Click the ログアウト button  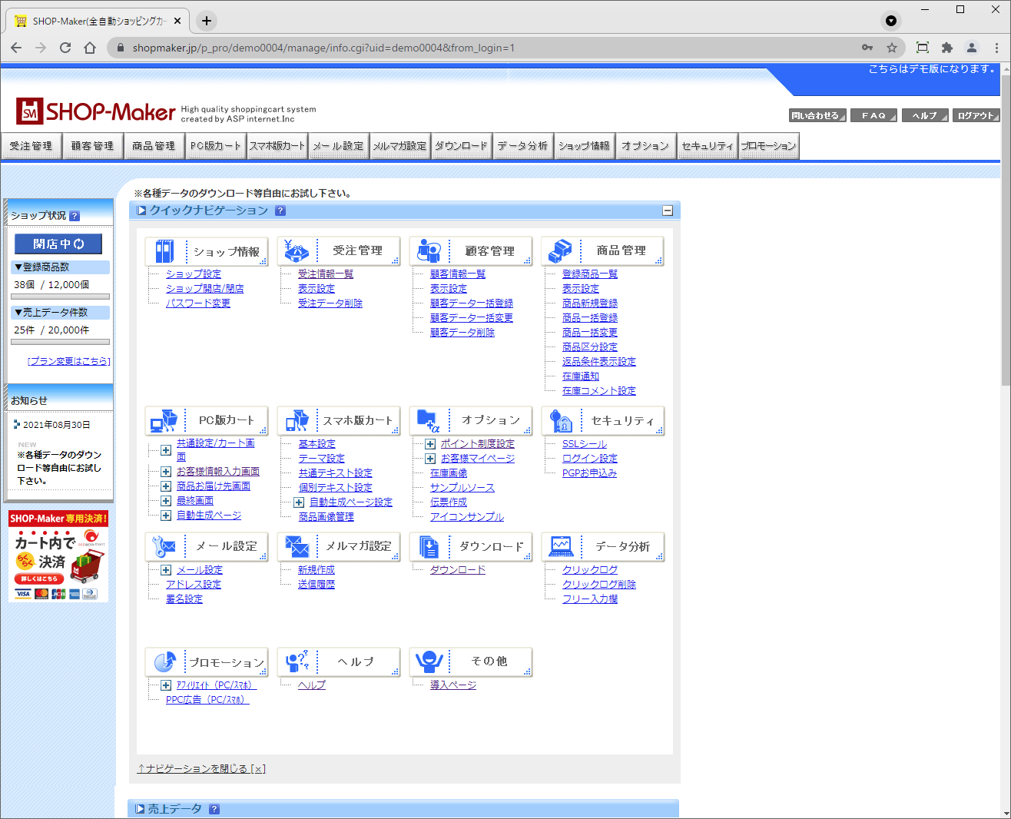976,115
